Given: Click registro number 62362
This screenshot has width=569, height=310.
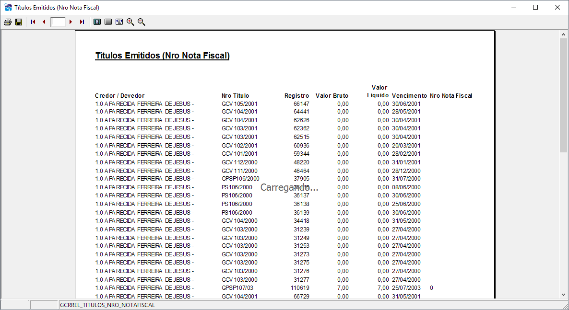Looking at the screenshot, I should (x=301, y=128).
